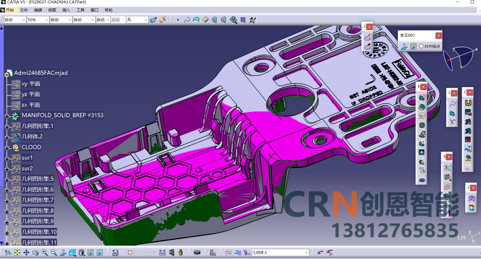The image size is (481, 259).
Task: Select the yz 平面 tree item
Action: click(x=31, y=94)
